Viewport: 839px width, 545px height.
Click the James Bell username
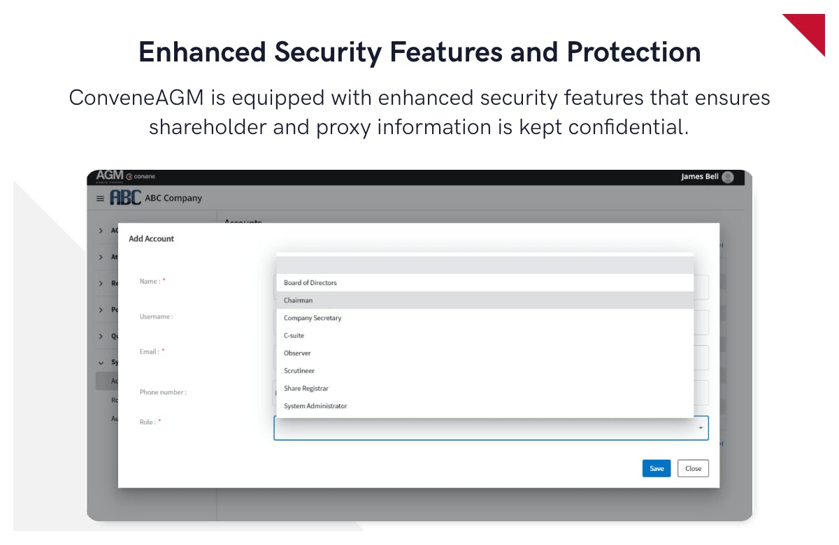pos(699,177)
